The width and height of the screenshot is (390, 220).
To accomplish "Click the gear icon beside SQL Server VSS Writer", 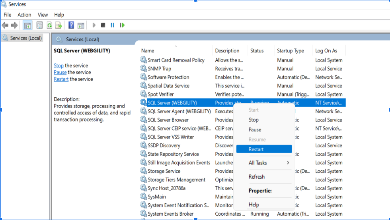I will [144, 137].
